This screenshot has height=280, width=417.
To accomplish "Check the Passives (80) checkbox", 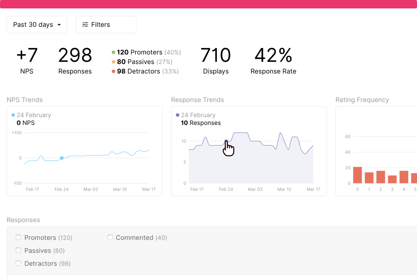I will pyautogui.click(x=18, y=250).
